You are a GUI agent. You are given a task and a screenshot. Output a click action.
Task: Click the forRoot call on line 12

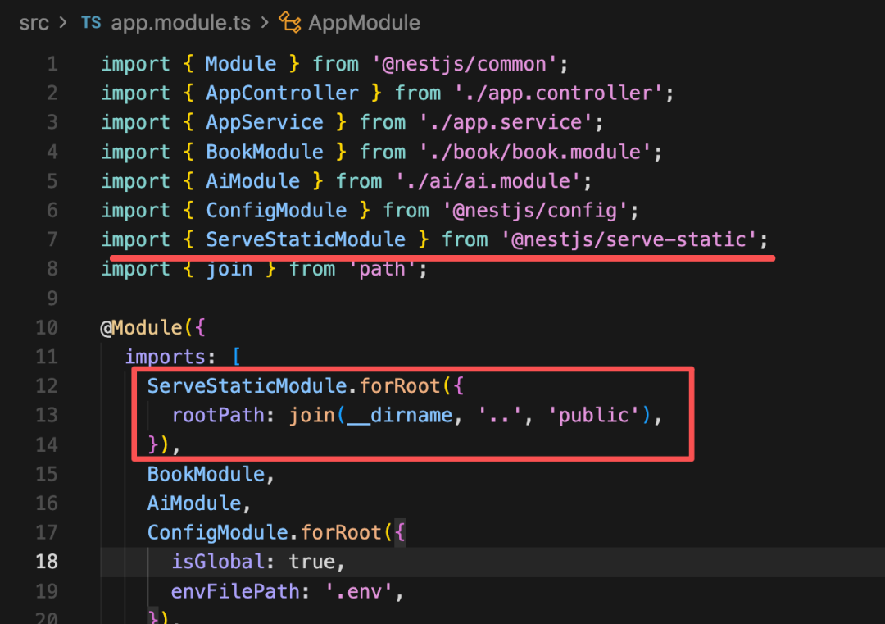coord(400,386)
